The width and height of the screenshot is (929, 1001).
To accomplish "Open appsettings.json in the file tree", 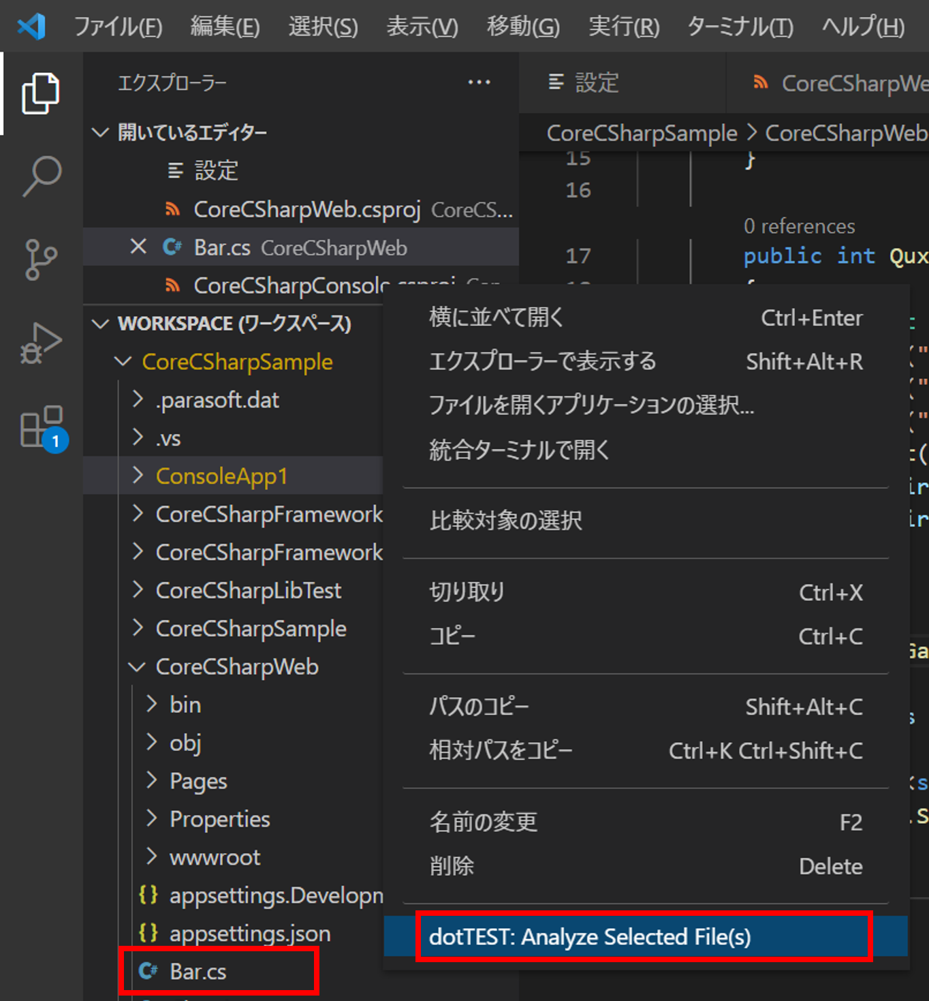I will pos(249,934).
